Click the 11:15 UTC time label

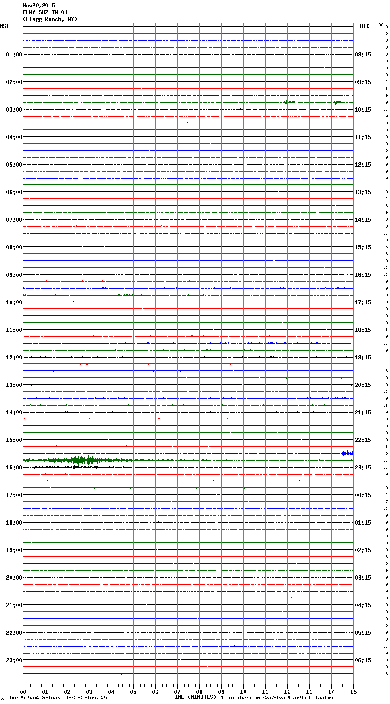363,137
